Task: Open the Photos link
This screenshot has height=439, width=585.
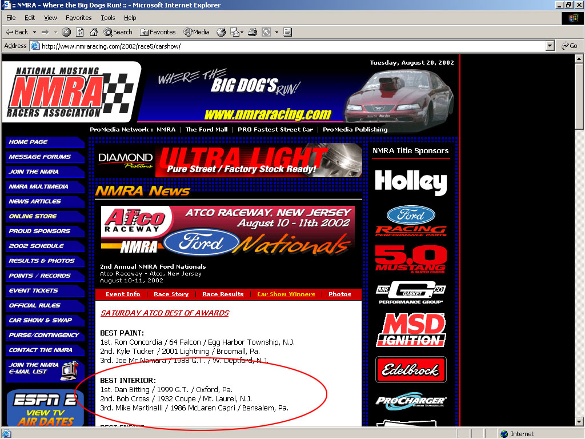Action: 339,294
